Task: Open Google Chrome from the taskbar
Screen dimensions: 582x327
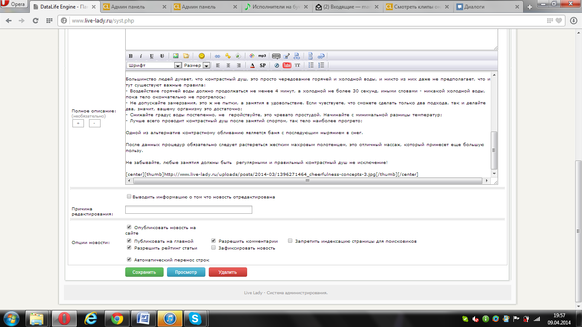Action: pos(117,318)
